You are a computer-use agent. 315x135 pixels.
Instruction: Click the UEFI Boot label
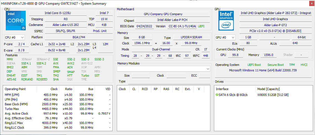pyautogui.click(x=254, y=65)
